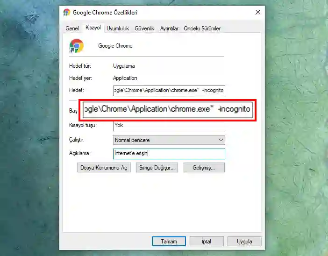Click the Açıklama label
The height and width of the screenshot is (256, 328).
[80, 153]
